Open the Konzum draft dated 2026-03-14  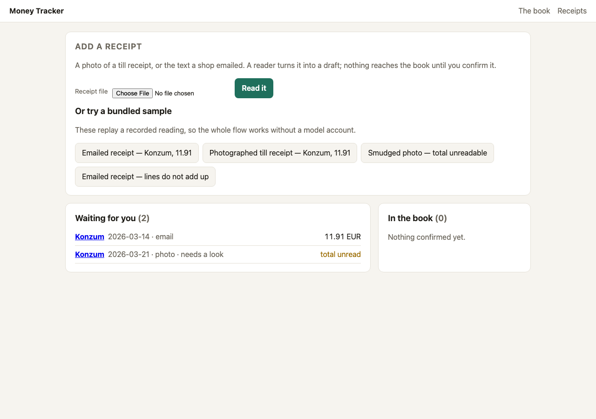(x=89, y=237)
